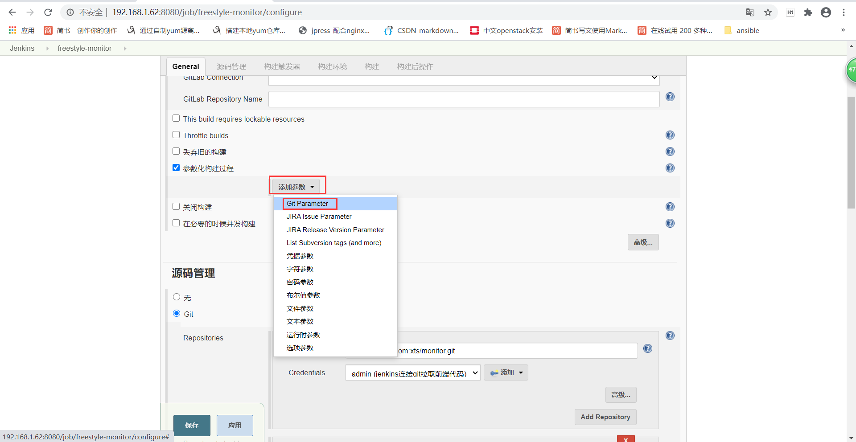Expand the 添加参数 dropdown button

click(x=296, y=187)
